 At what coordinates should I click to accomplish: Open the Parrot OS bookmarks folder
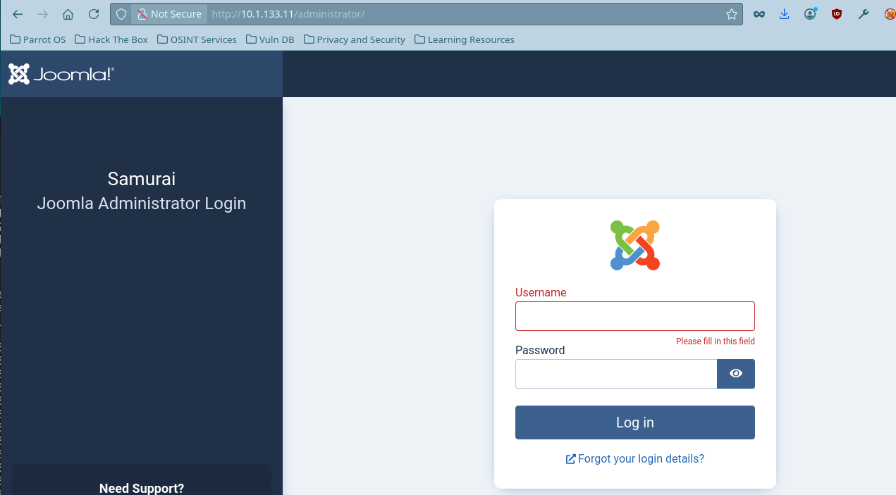(37, 39)
